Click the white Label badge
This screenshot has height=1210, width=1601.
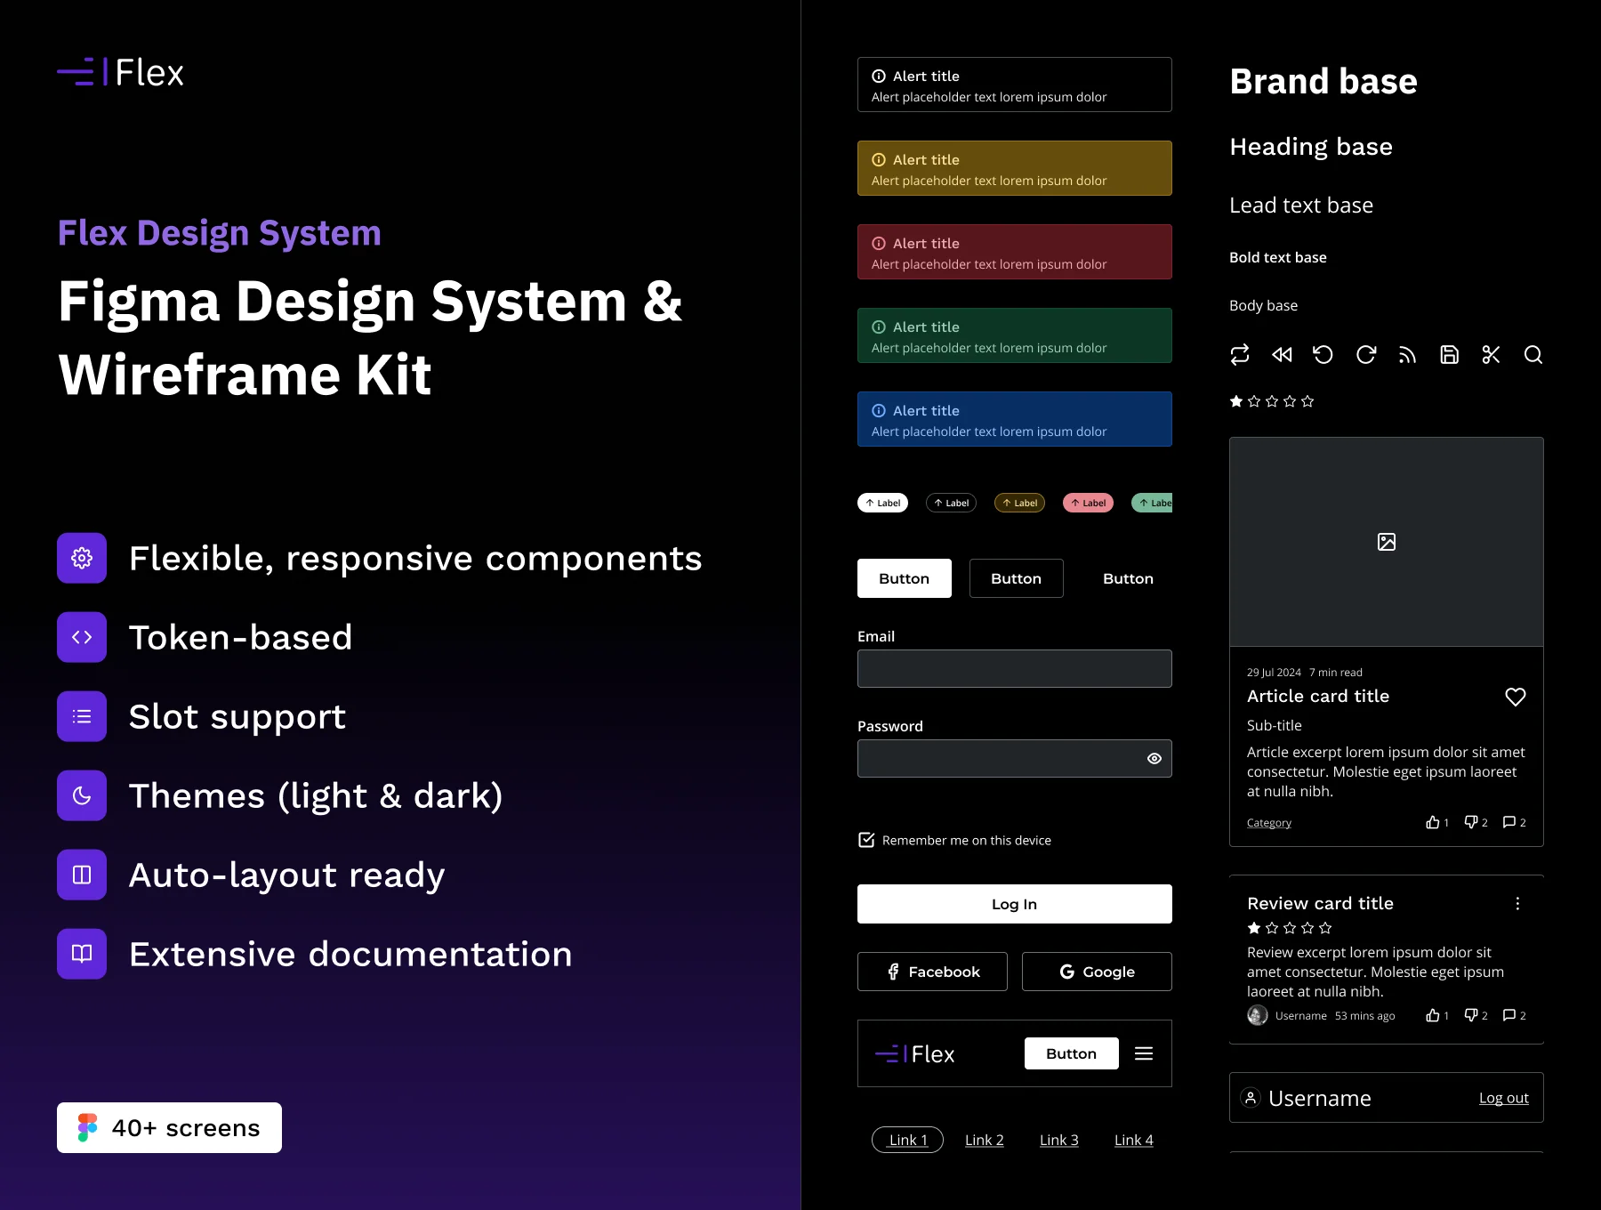coord(883,503)
